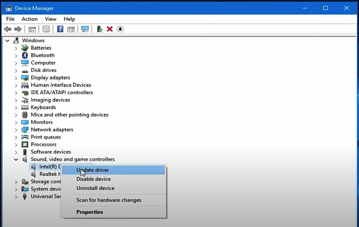Choose Update driver from context menu

click(x=113, y=170)
